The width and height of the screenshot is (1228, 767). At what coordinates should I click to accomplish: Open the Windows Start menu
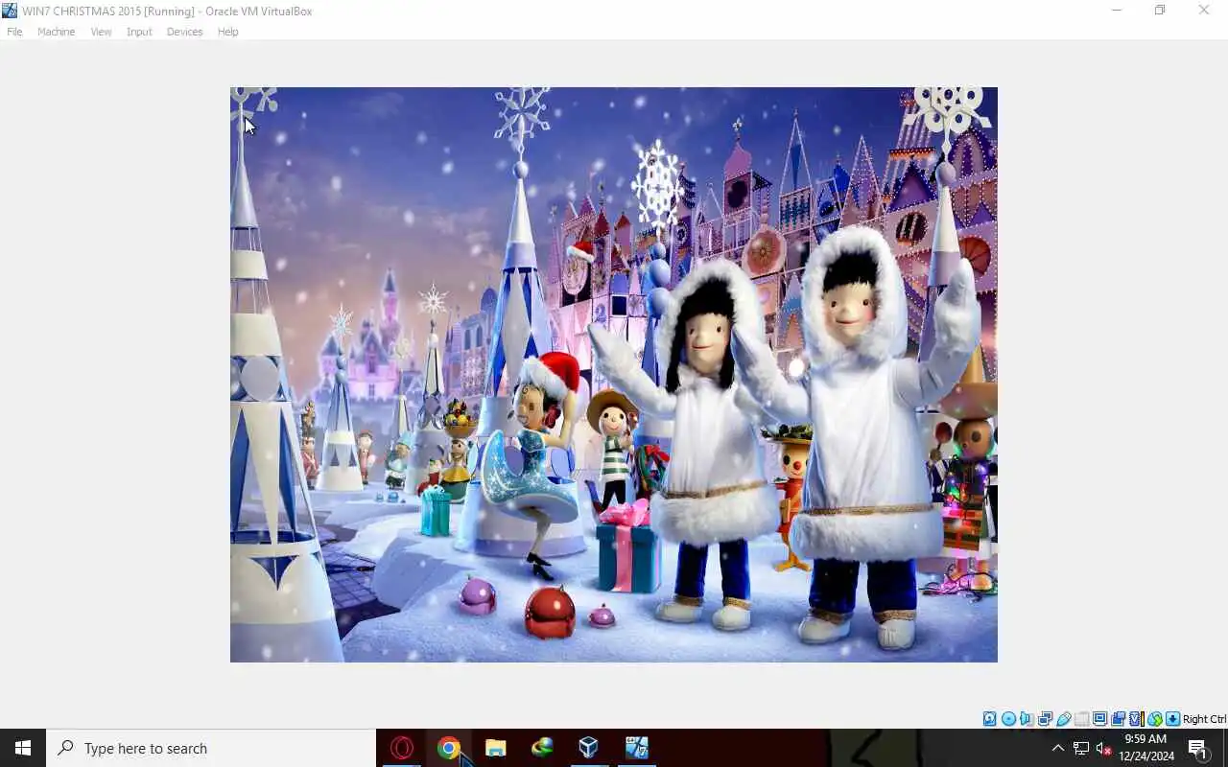(23, 748)
